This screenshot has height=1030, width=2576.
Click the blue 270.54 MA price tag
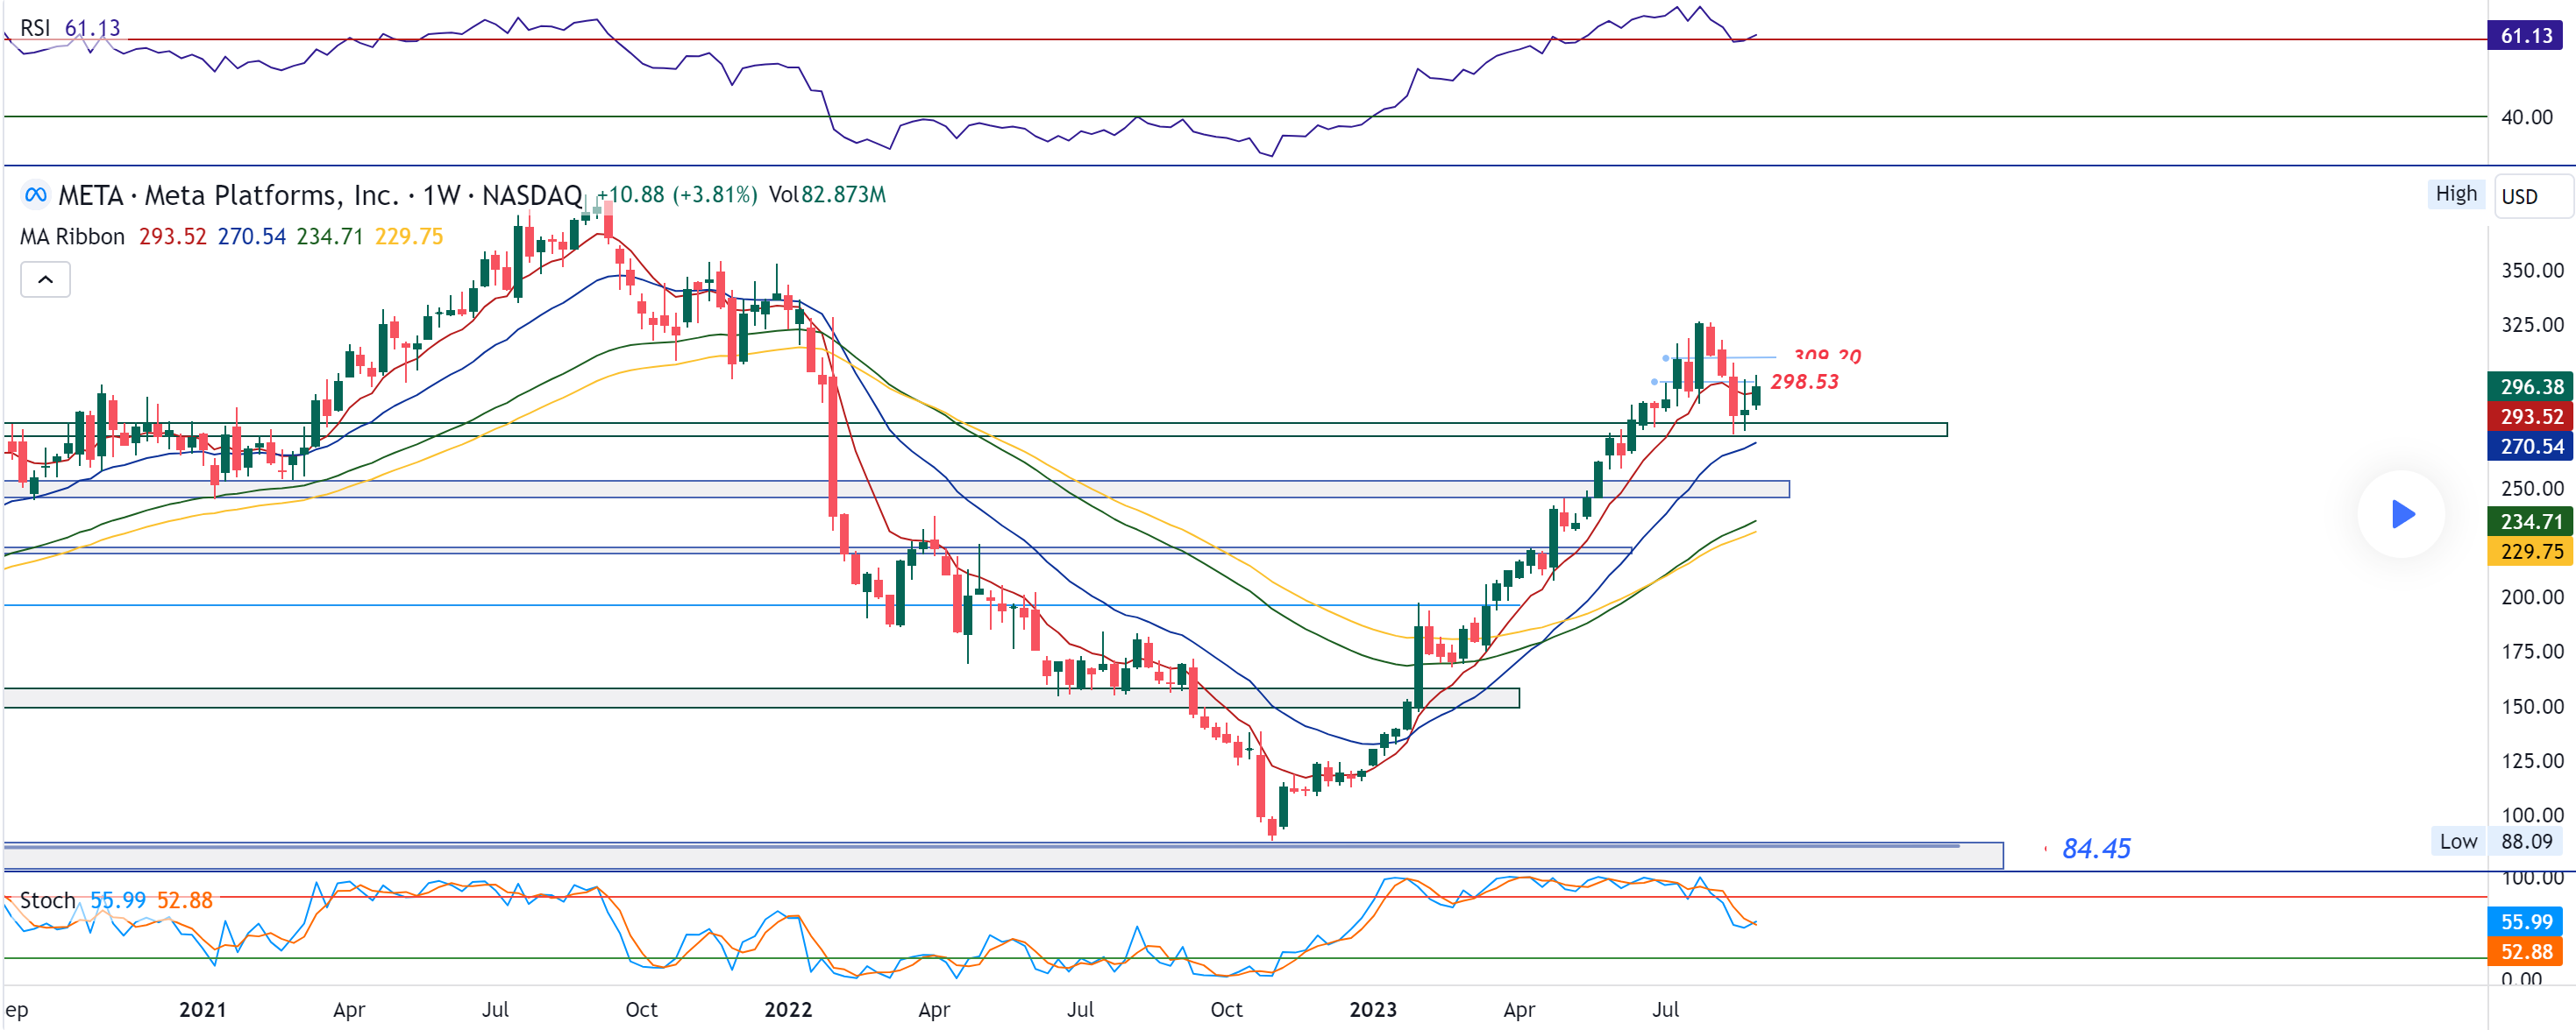coord(2530,447)
